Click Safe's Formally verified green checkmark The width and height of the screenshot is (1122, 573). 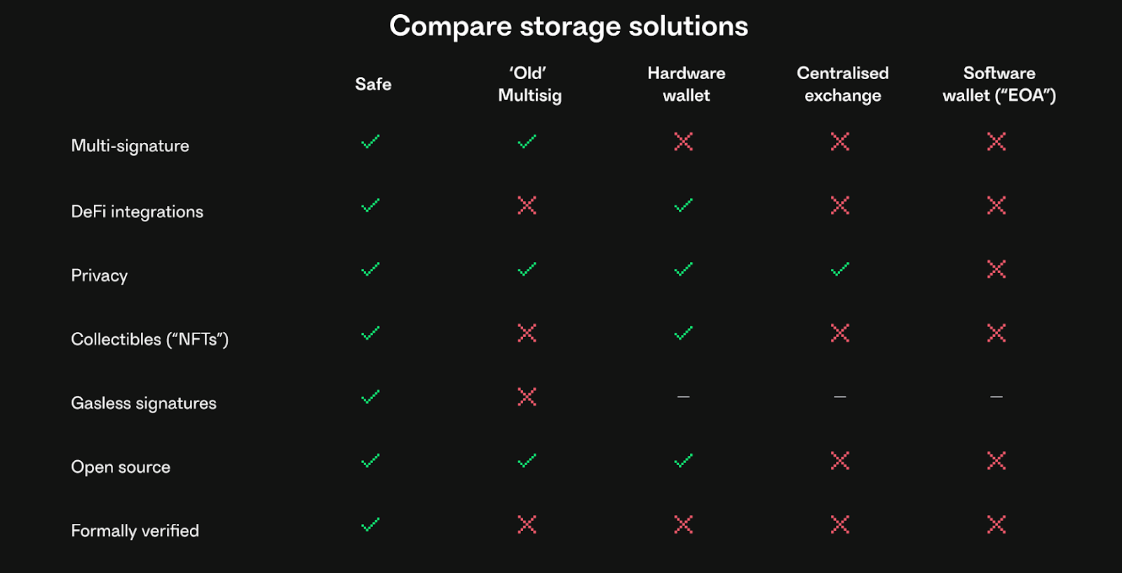pyautogui.click(x=370, y=525)
